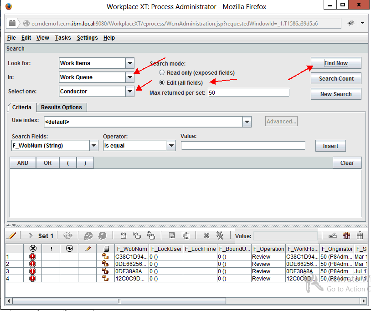Viewport: 371px width, 311px height.
Task: Click the AND operator button
Action: coord(23,163)
